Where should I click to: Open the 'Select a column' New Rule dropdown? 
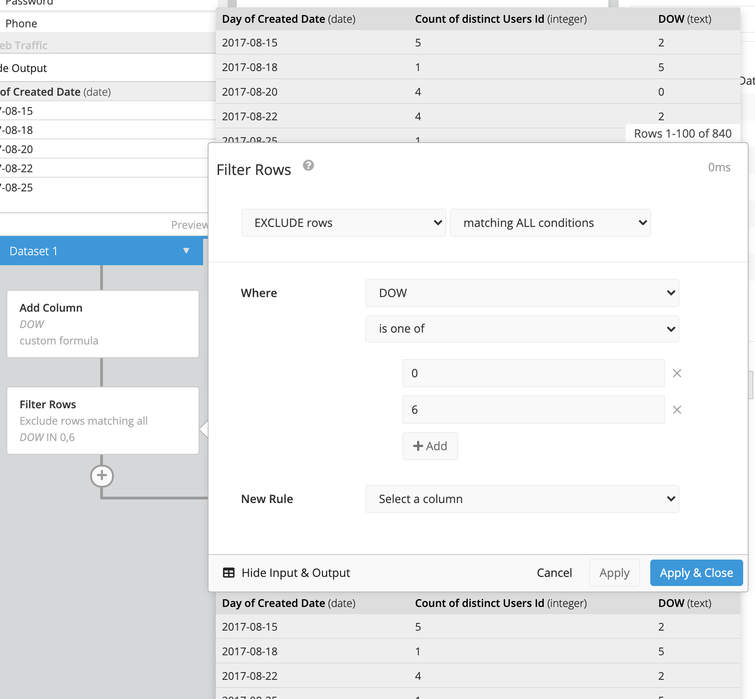click(522, 499)
